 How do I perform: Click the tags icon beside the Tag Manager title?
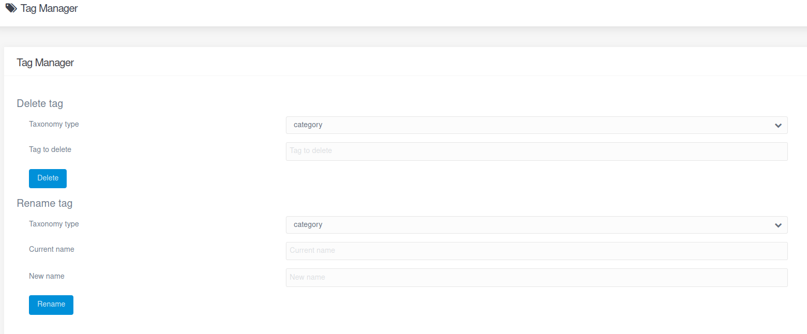pyautogui.click(x=11, y=8)
